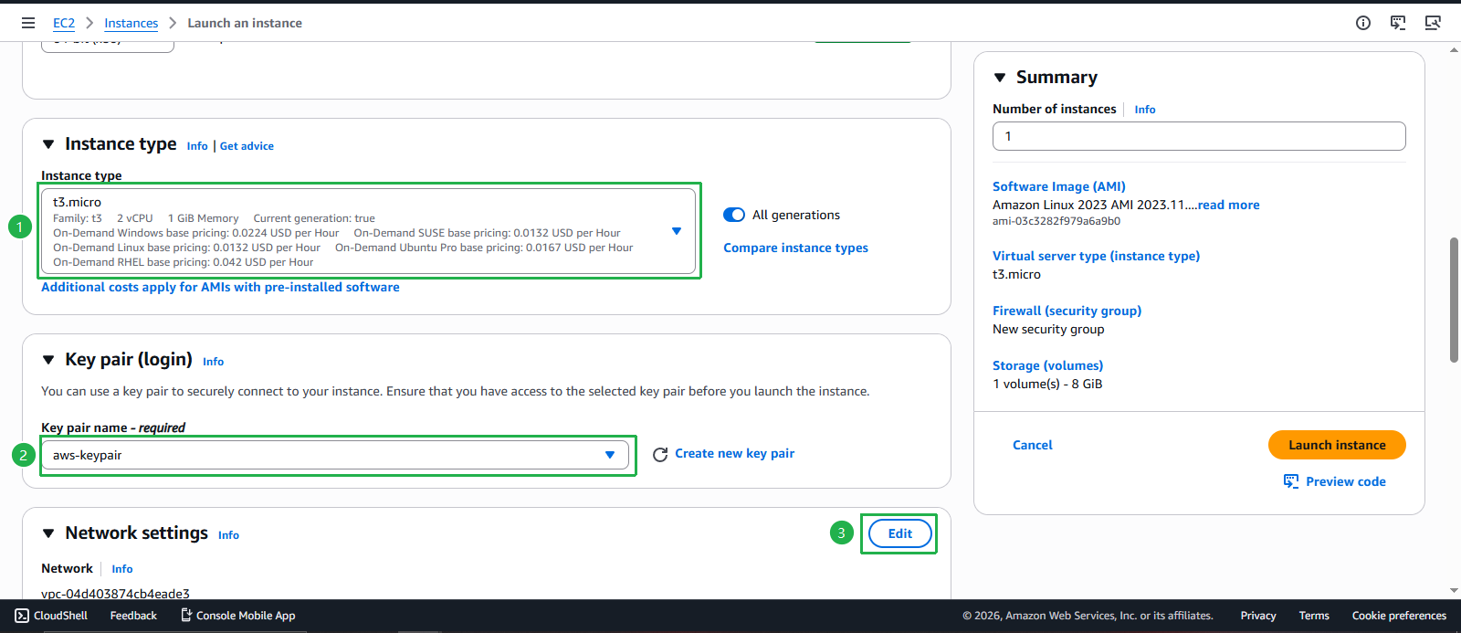Click the Launch instance button
1461x633 pixels.
[x=1337, y=445]
